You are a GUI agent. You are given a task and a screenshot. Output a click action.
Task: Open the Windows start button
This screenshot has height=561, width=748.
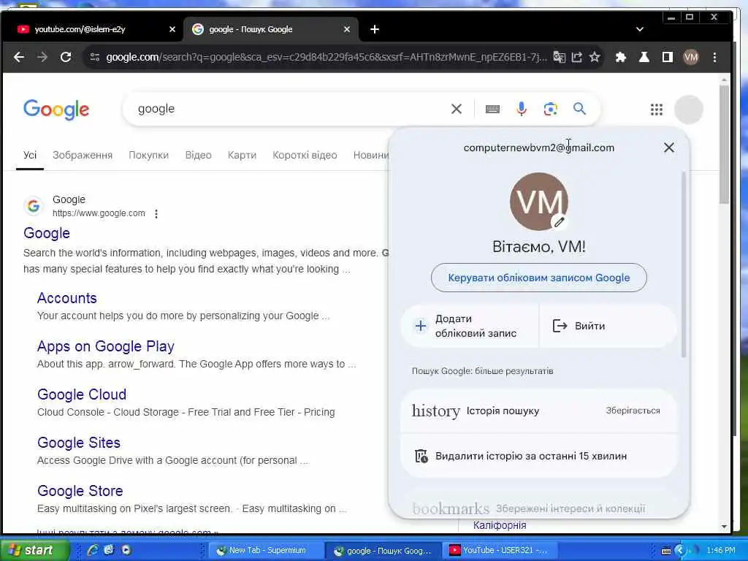[x=34, y=550]
